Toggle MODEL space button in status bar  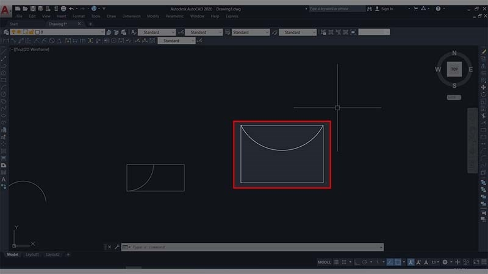pos(325,262)
